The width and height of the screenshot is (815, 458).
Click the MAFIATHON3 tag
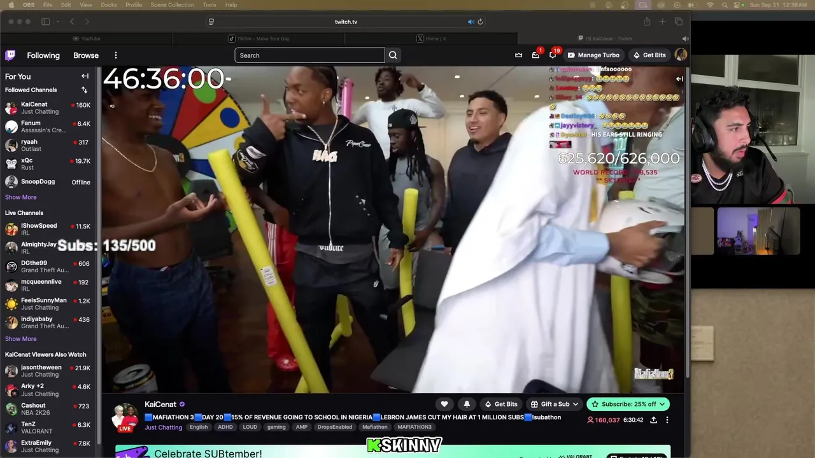click(x=415, y=427)
